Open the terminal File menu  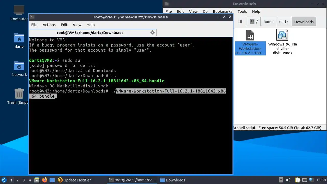coord(34,25)
